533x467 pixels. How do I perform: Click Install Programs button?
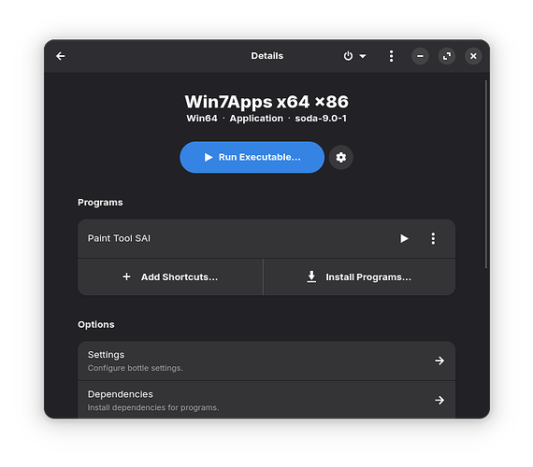(x=359, y=277)
